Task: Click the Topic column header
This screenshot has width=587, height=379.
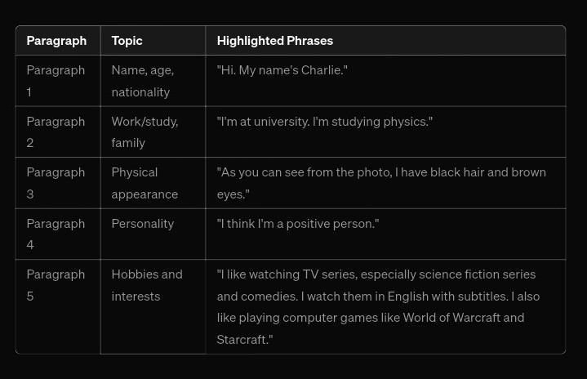Action: (127, 41)
